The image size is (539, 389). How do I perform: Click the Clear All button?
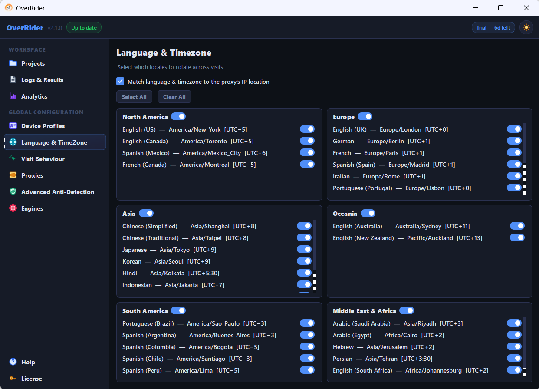(174, 97)
